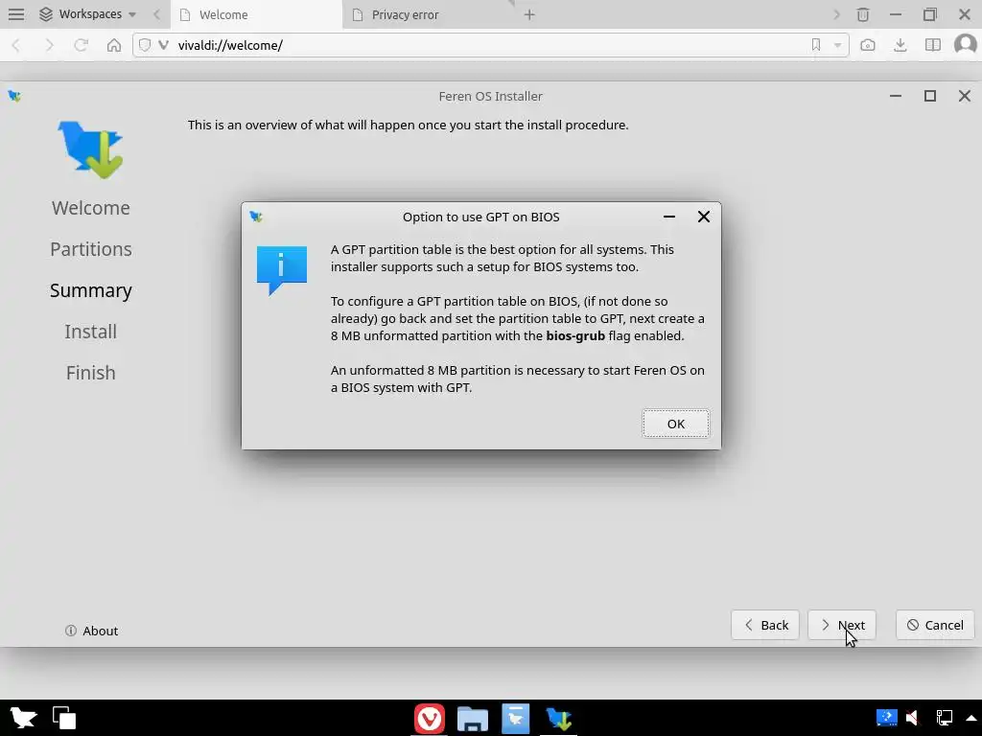Screen dimensions: 982x736
Task: Select the Partitions step in sidebar
Action: click(x=91, y=249)
